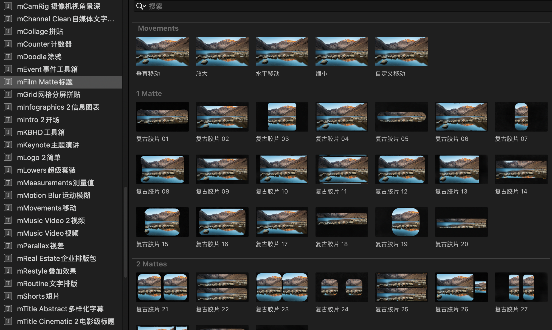The image size is (552, 330).
Task: Open the mInfographics 2 信息图表 category
Action: click(61, 107)
